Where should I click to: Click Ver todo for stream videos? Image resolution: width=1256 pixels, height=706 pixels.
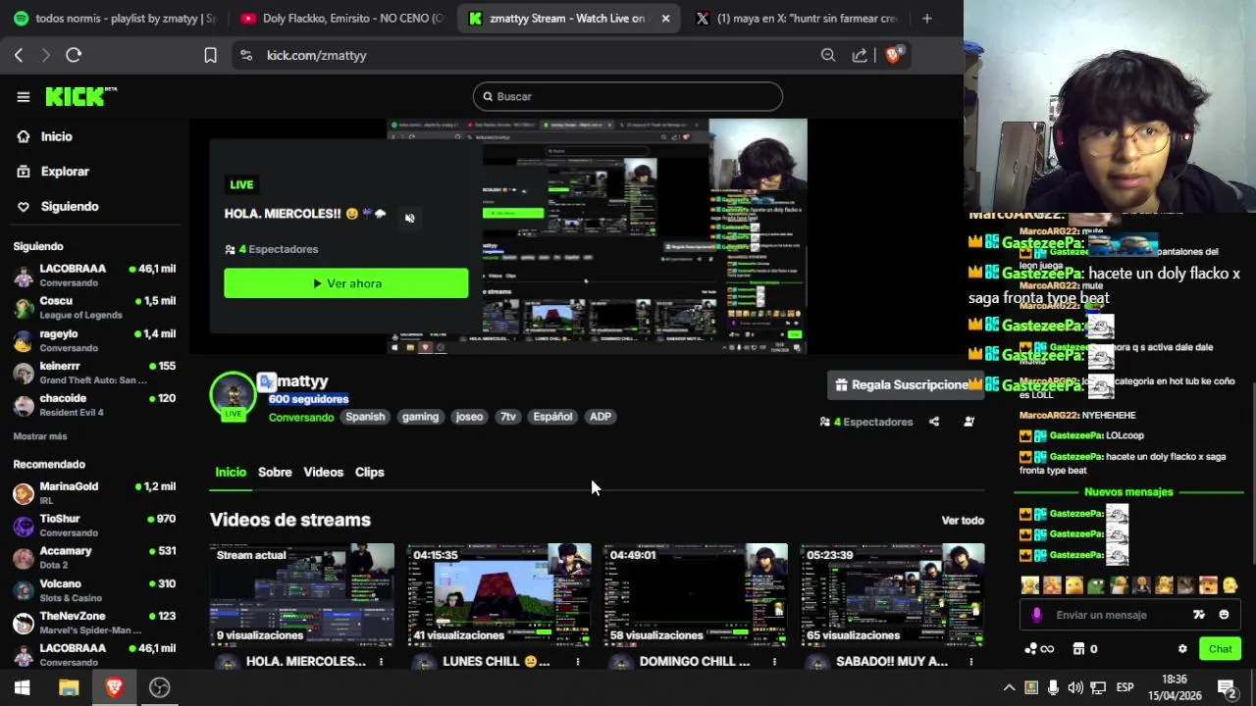click(x=963, y=521)
